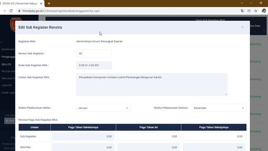
Task: Select RKA PD sidebar item
Action: point(6,64)
